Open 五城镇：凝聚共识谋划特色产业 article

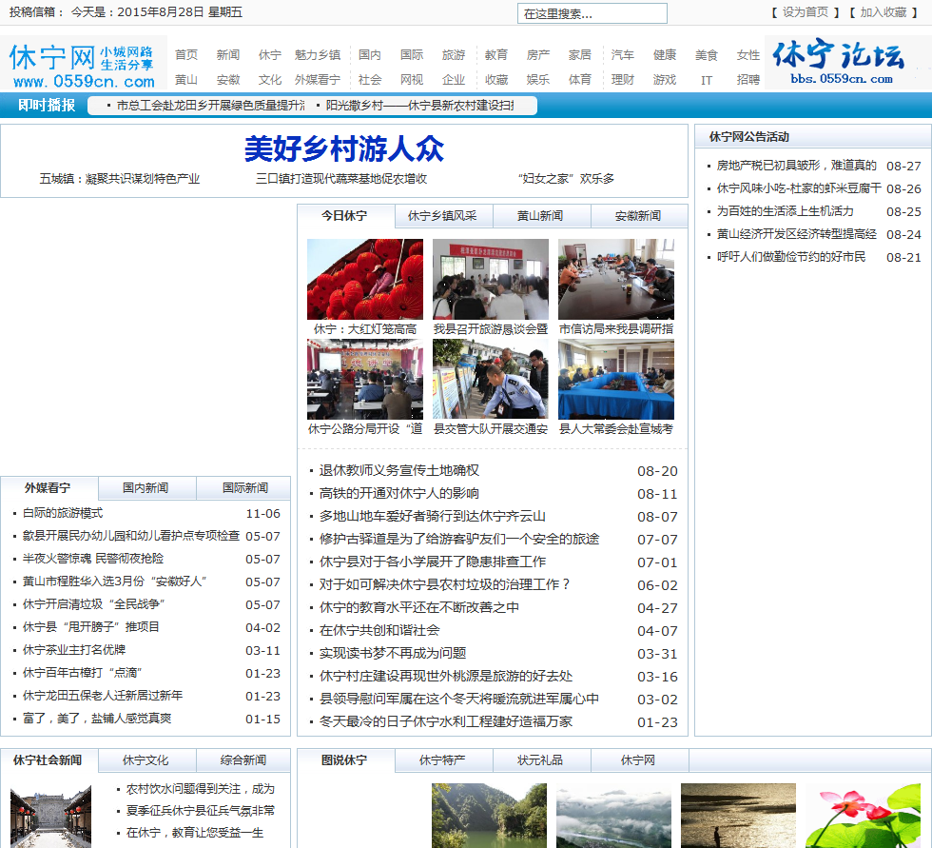coord(120,178)
